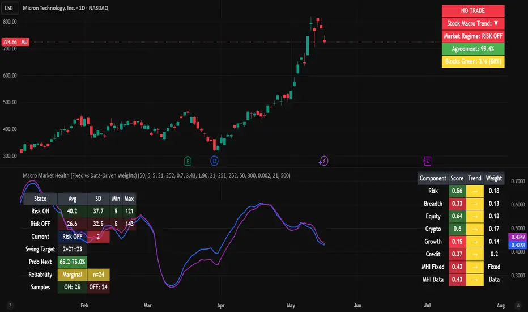This screenshot has width=528, height=312.
Task: Click the MHI Data row trend arrow
Action: tap(475, 279)
